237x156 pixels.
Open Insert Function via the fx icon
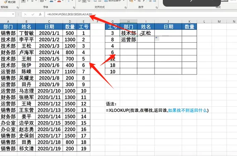coord(40,14)
